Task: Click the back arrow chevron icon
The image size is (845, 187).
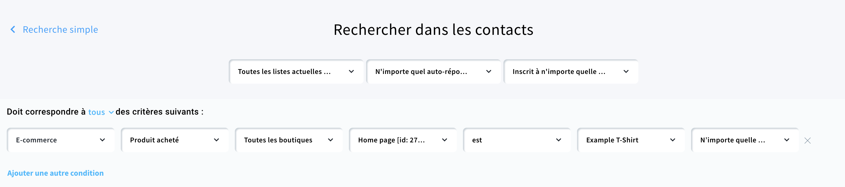Action: [13, 29]
